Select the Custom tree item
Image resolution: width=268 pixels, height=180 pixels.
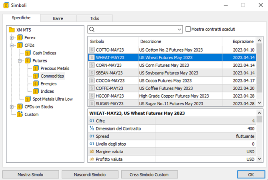32,114
